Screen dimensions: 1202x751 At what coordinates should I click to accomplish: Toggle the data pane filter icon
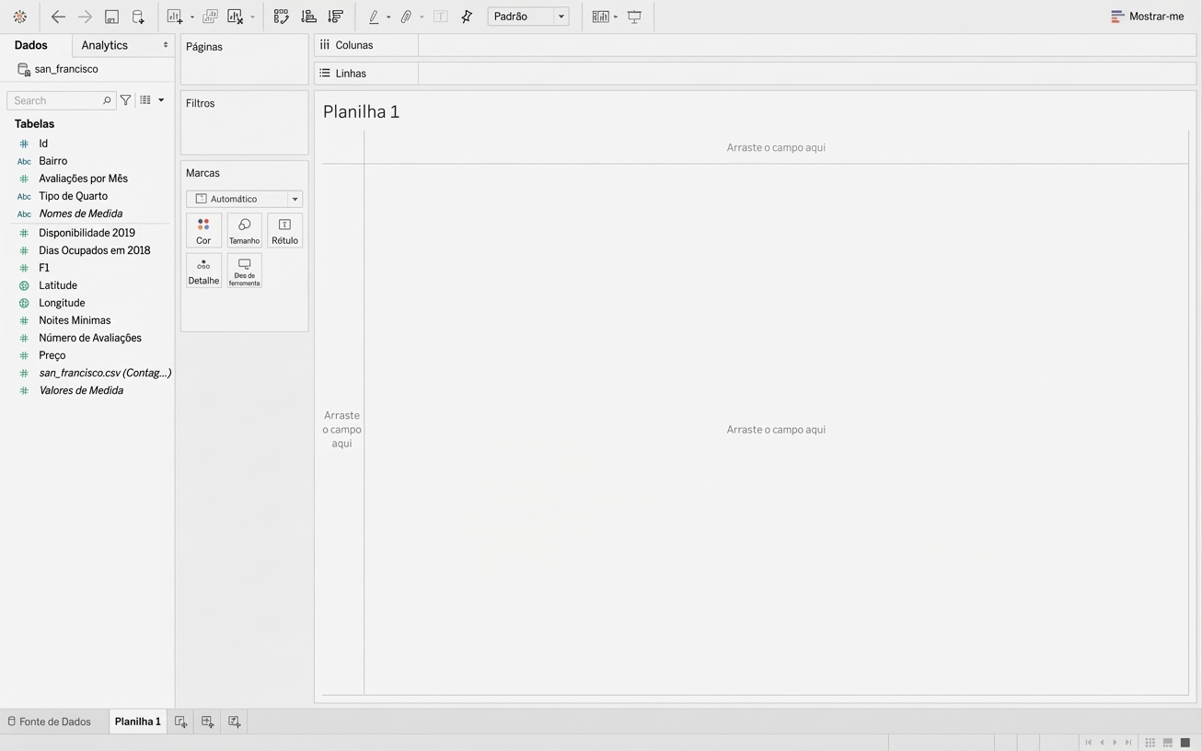(x=126, y=100)
